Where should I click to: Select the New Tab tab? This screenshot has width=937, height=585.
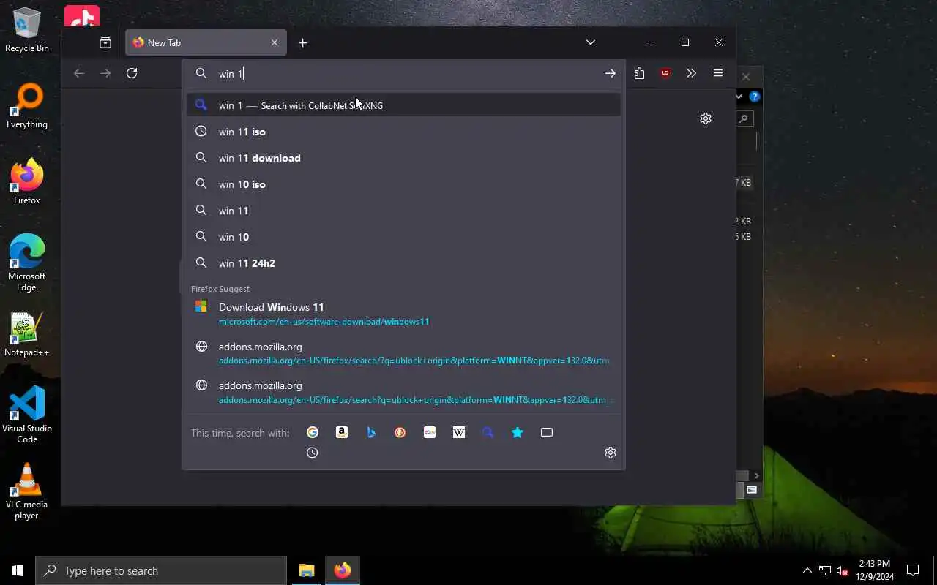tap(206, 42)
